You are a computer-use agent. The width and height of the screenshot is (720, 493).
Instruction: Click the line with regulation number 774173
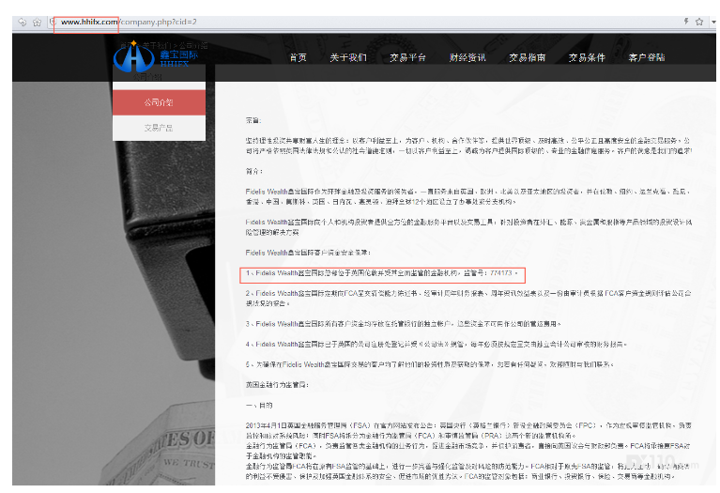(382, 273)
